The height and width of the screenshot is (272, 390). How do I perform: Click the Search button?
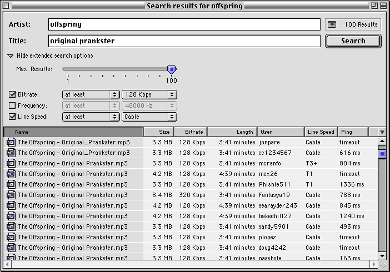353,41
